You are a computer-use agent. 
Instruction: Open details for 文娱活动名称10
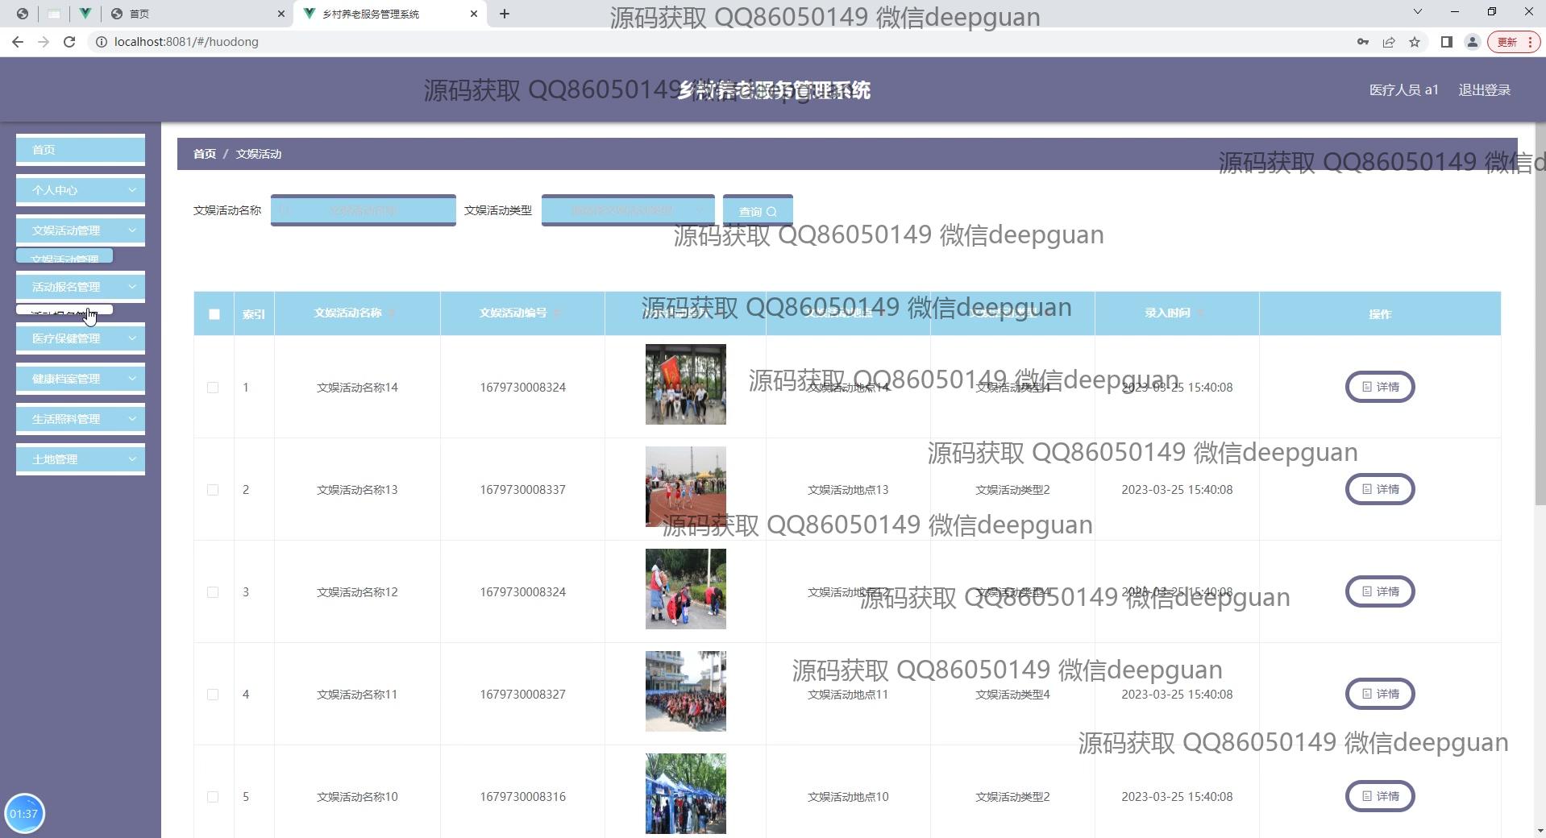point(1379,796)
